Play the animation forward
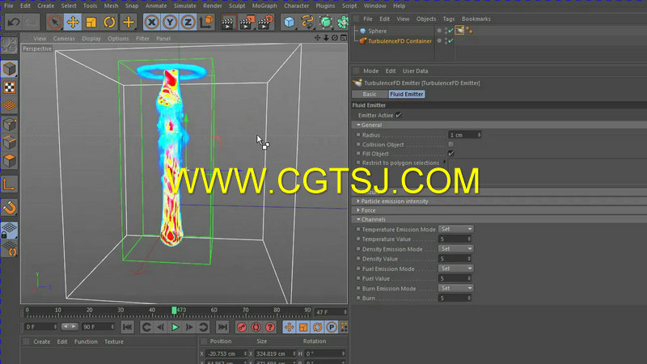This screenshot has width=647, height=364. [175, 328]
